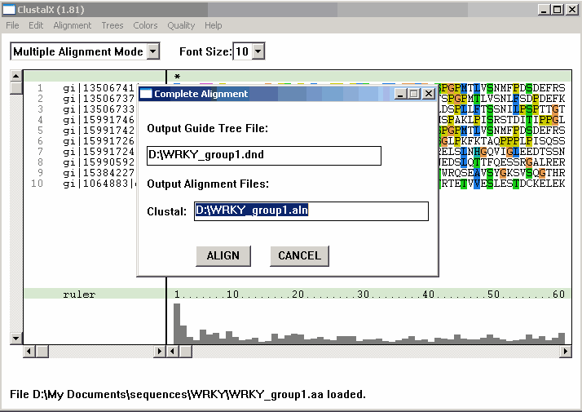This screenshot has width=582, height=412.
Task: Focus the Output Guide Tree File field
Action: coord(264,155)
